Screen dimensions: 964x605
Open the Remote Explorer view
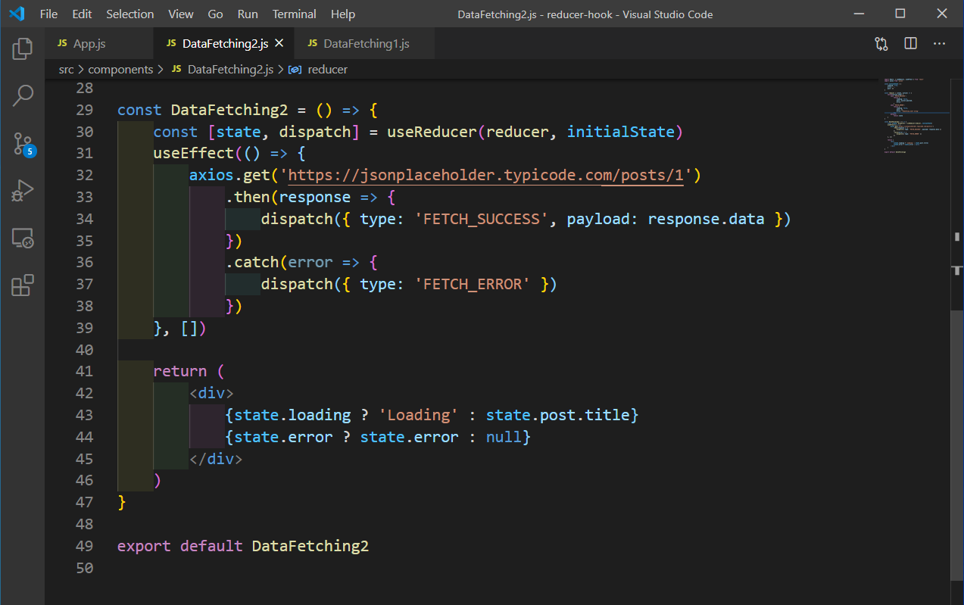(23, 239)
